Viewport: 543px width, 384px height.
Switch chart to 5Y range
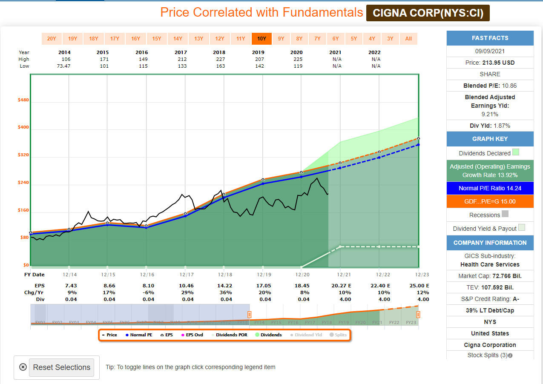[354, 39]
